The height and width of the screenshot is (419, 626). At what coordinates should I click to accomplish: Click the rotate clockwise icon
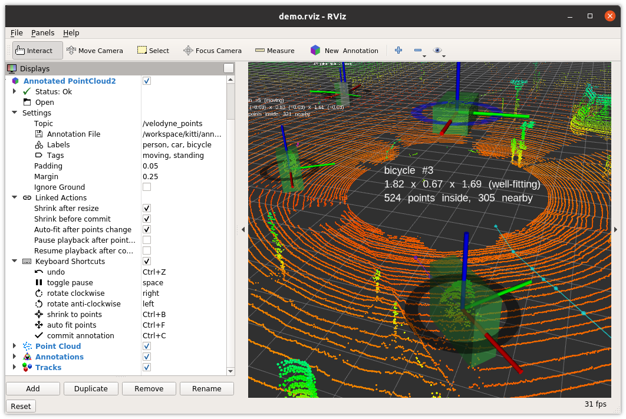[x=39, y=293]
